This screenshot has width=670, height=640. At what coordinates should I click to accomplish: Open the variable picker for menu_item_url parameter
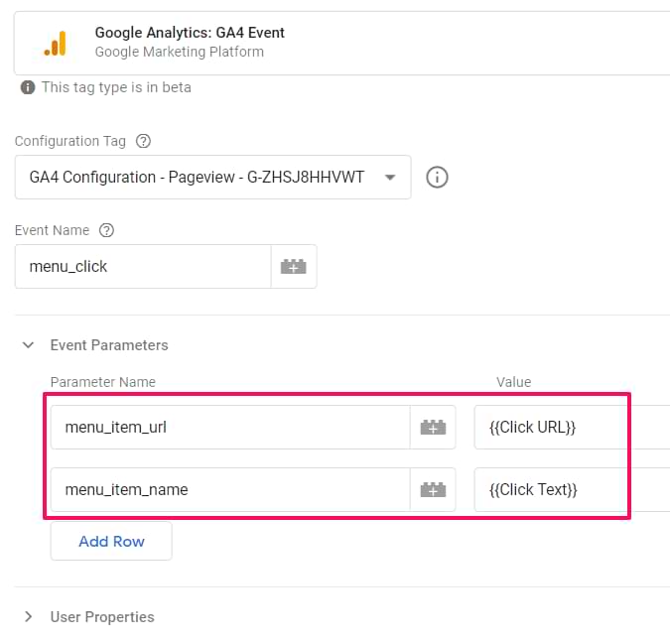coord(433,428)
